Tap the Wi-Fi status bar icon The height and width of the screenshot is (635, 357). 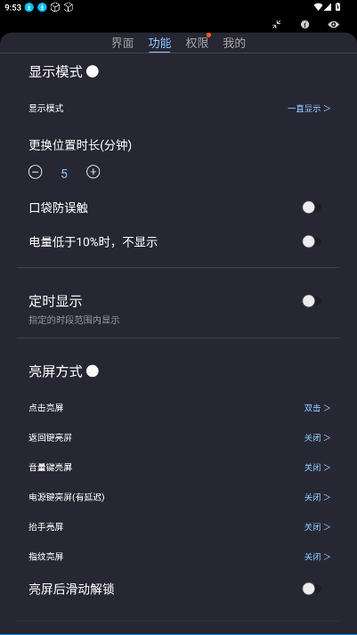point(318,7)
